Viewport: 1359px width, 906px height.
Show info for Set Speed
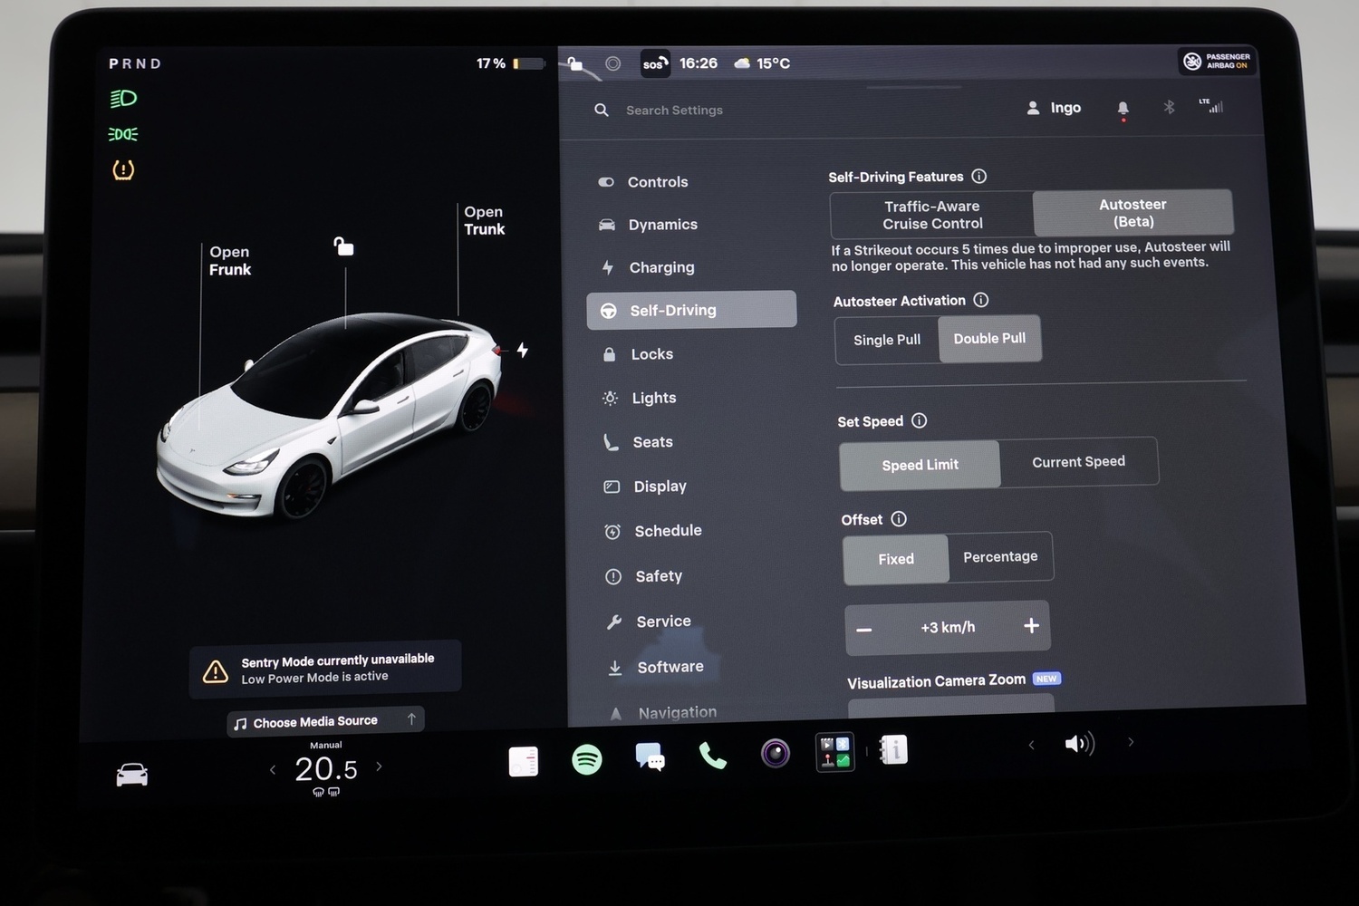(920, 420)
